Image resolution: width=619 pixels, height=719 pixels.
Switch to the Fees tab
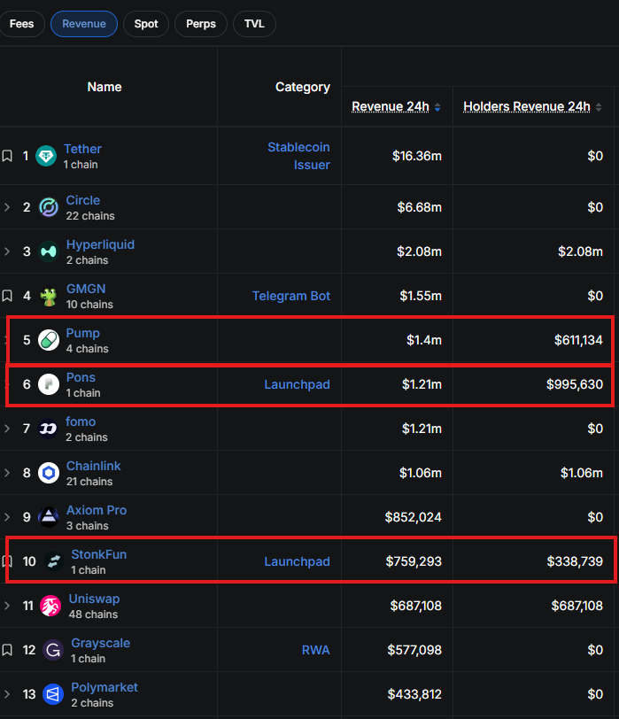21,24
